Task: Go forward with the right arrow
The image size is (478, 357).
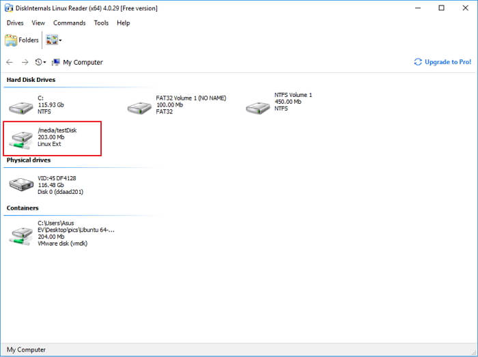Action: pyautogui.click(x=25, y=62)
